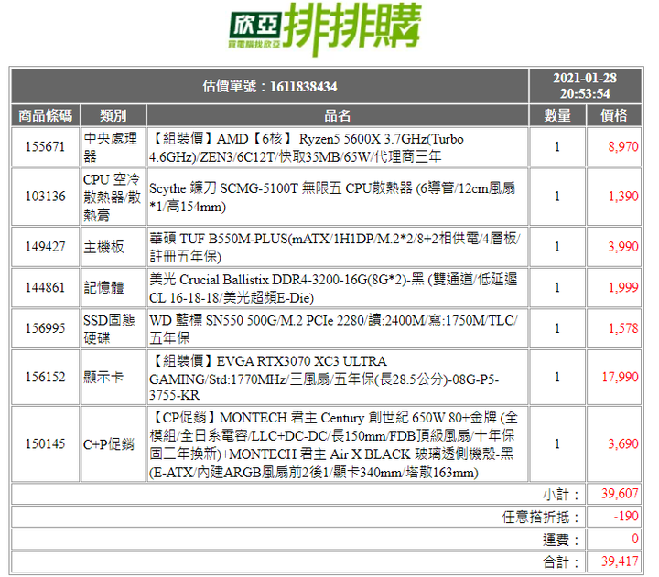Screen dimensions: 659x577
Task: Click the 顯示卡 category cell
Action: pos(113,377)
